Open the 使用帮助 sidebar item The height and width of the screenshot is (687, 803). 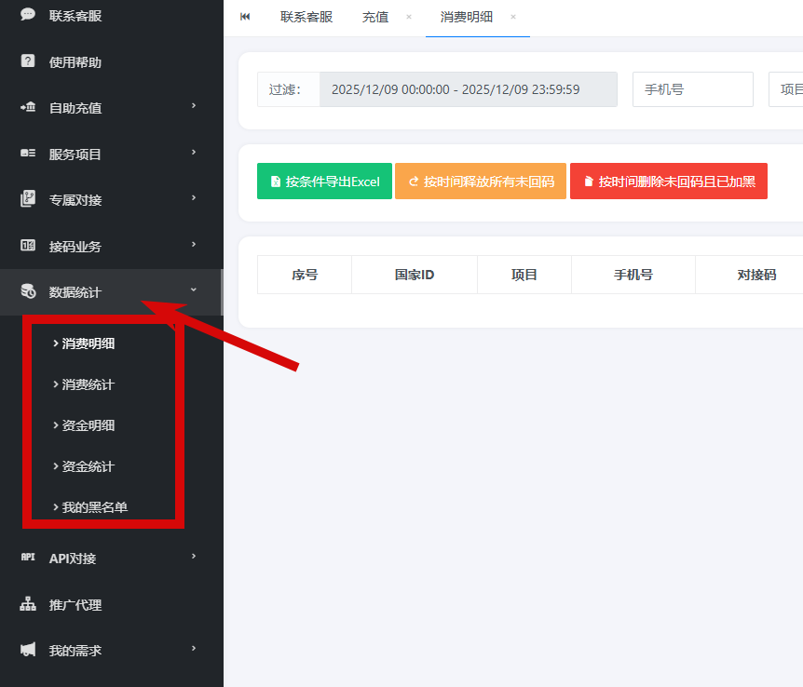[x=111, y=62]
